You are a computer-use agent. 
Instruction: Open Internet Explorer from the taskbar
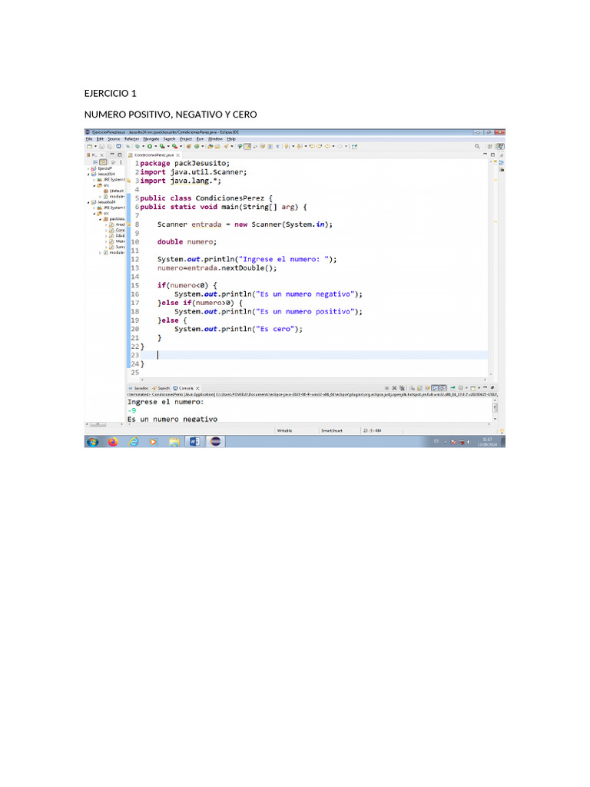[134, 442]
